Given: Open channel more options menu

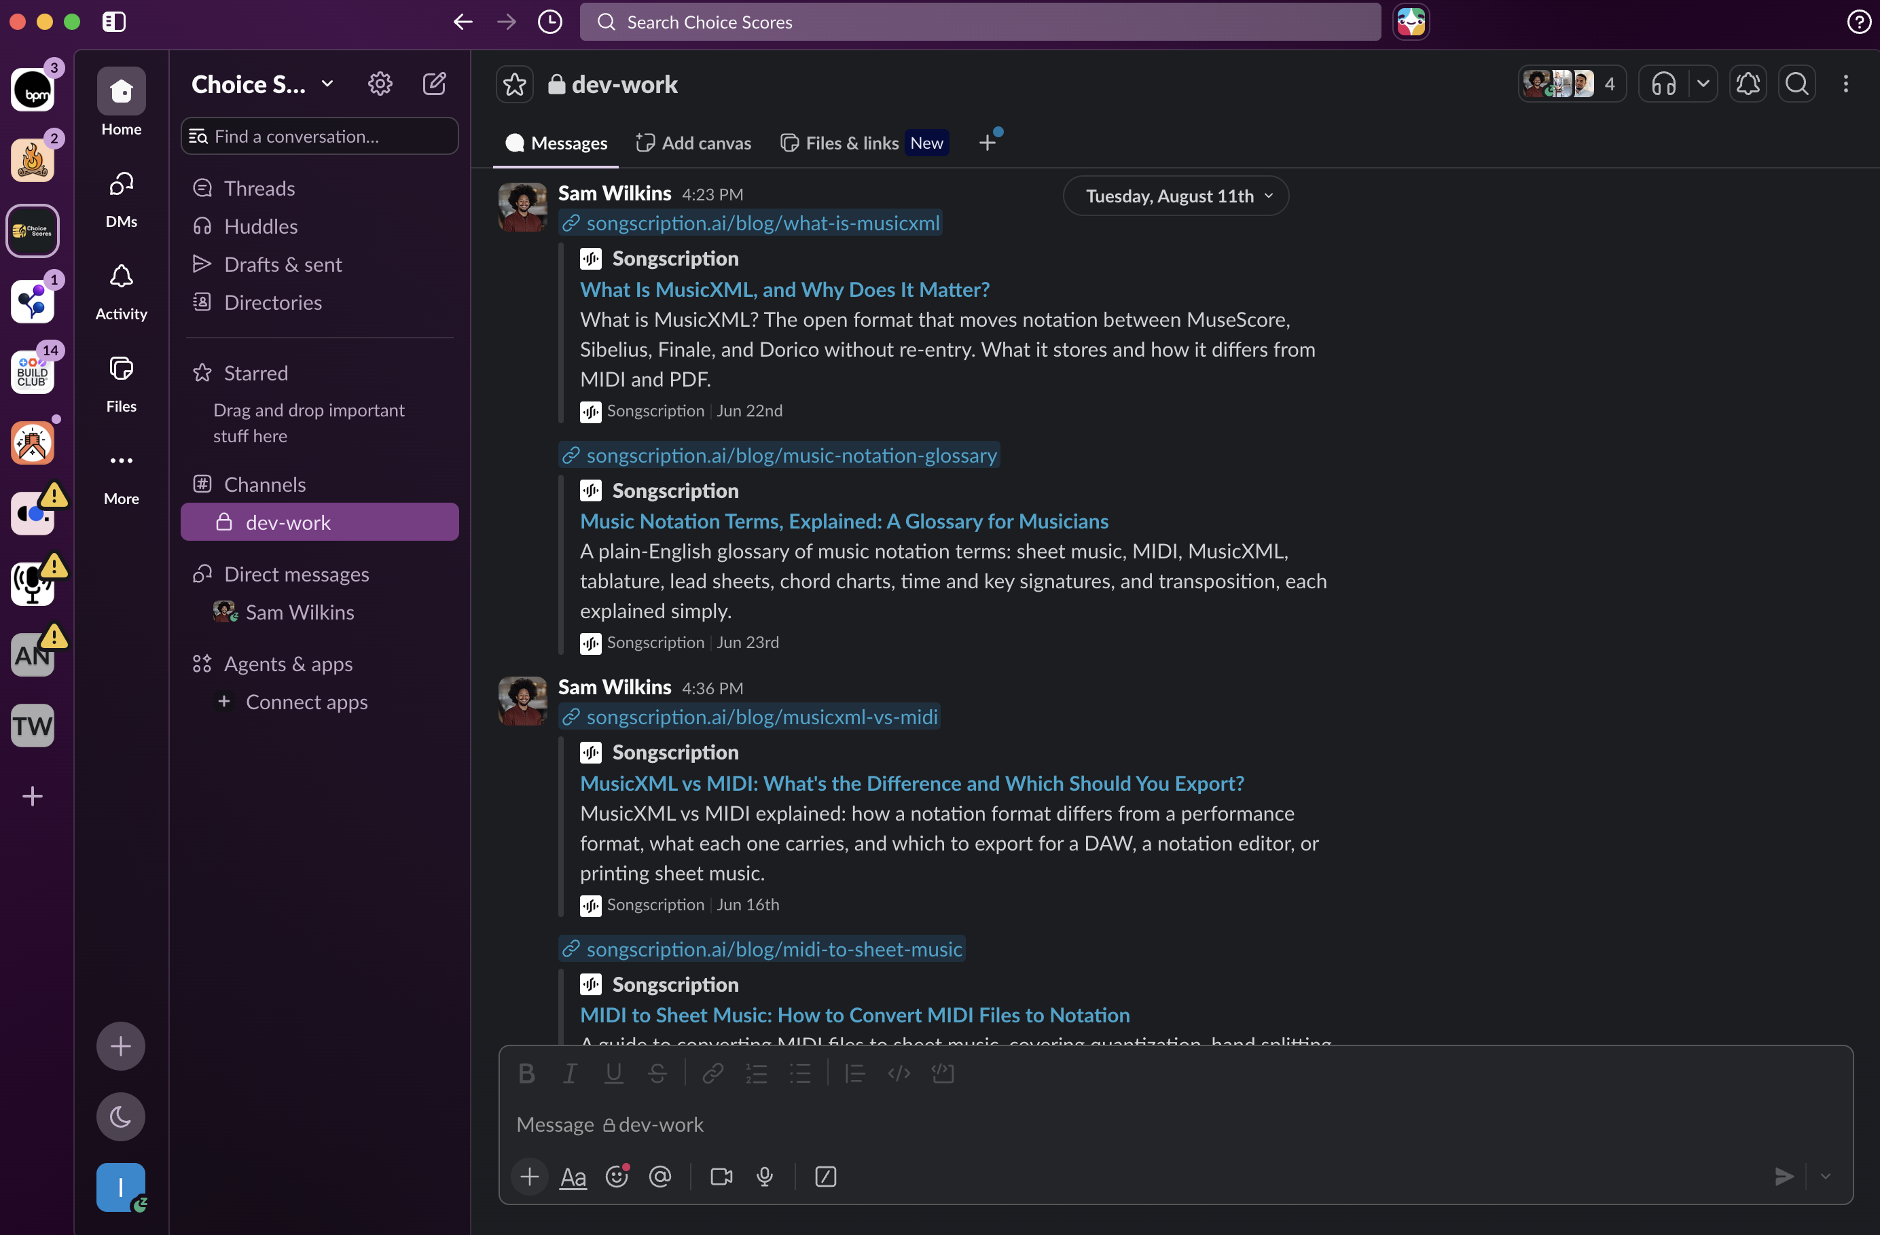Looking at the screenshot, I should click(x=1846, y=84).
